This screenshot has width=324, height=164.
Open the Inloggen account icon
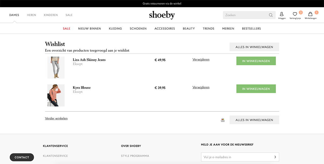click(x=282, y=14)
